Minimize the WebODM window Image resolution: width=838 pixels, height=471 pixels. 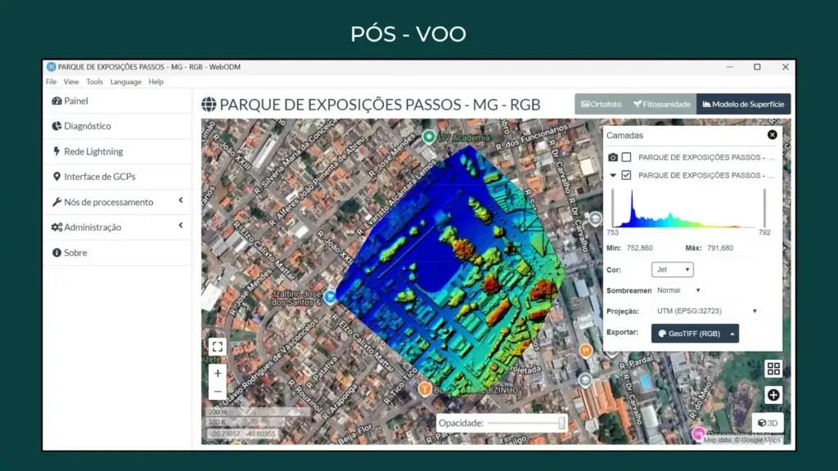pyautogui.click(x=729, y=67)
